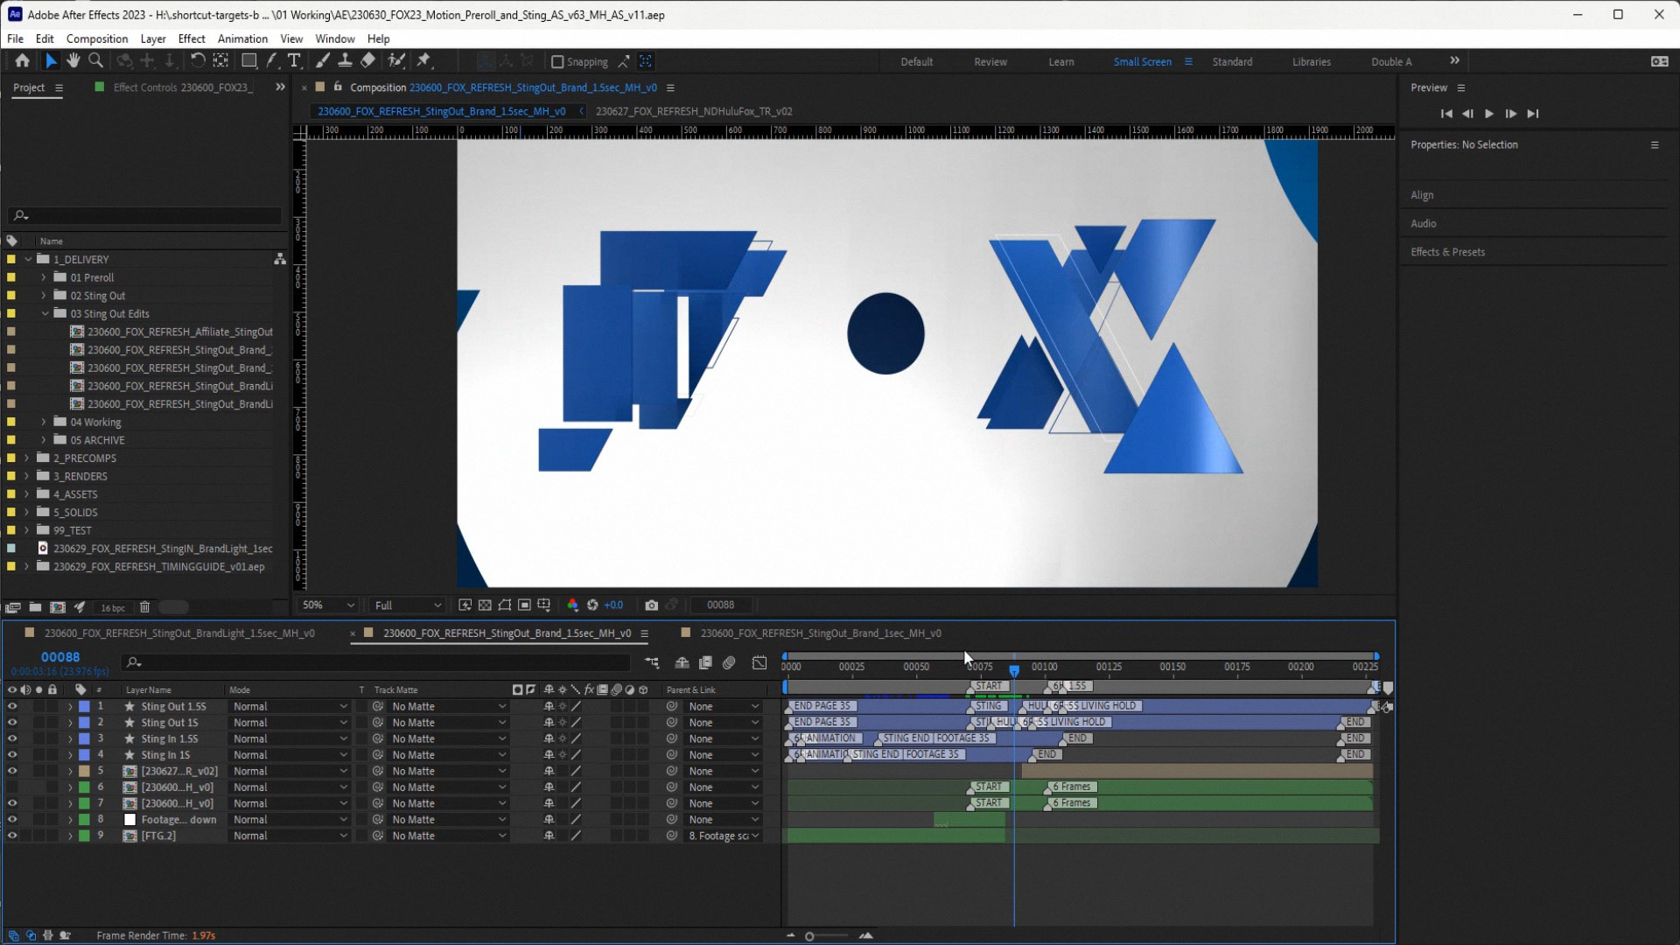Enable the Snapping checkbox
The image size is (1680, 945).
(x=557, y=61)
